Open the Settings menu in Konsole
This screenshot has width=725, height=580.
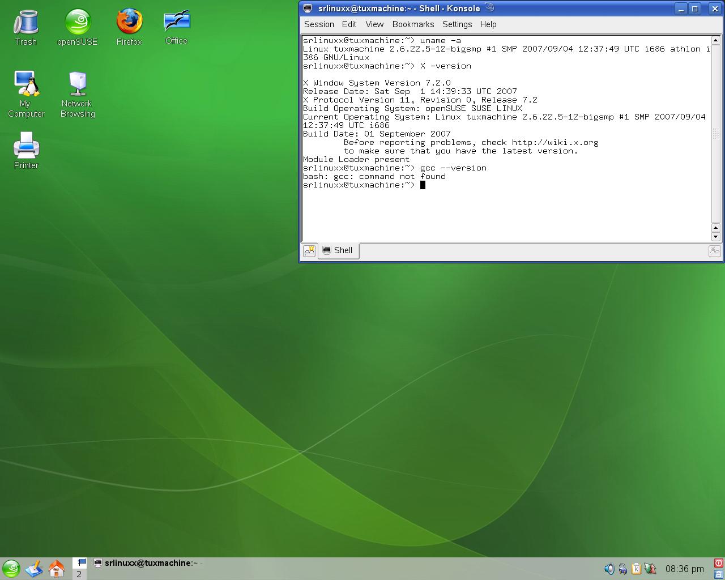(457, 24)
